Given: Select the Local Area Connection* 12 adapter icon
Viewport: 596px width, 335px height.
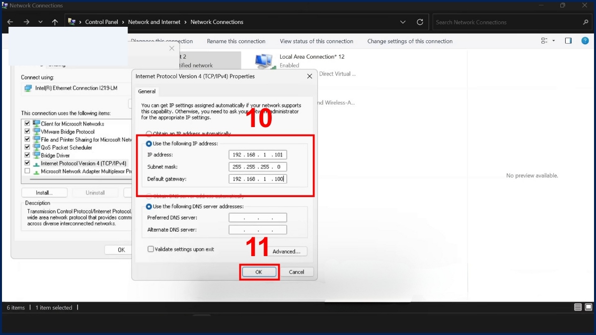Looking at the screenshot, I should pyautogui.click(x=265, y=61).
